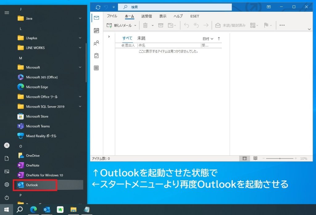The width and height of the screenshot is (316, 215).
Task: Click the Reply arrow icon
Action: point(186,25)
